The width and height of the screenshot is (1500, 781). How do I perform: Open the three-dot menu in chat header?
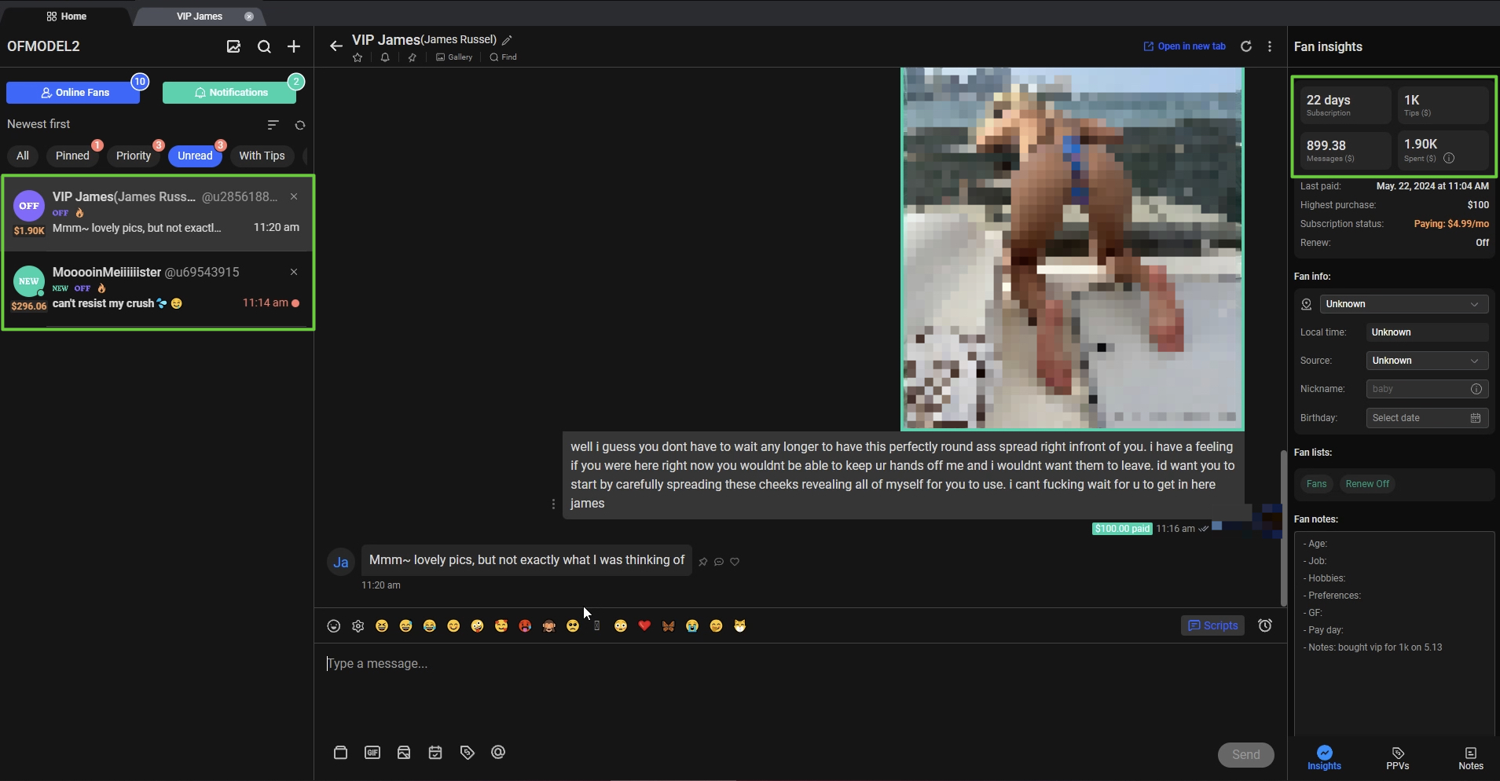[1270, 46]
